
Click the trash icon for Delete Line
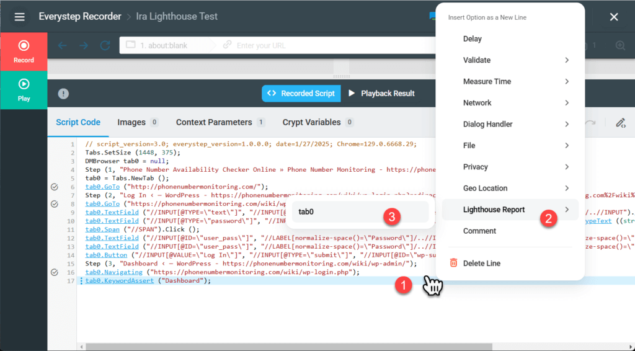[454, 263]
